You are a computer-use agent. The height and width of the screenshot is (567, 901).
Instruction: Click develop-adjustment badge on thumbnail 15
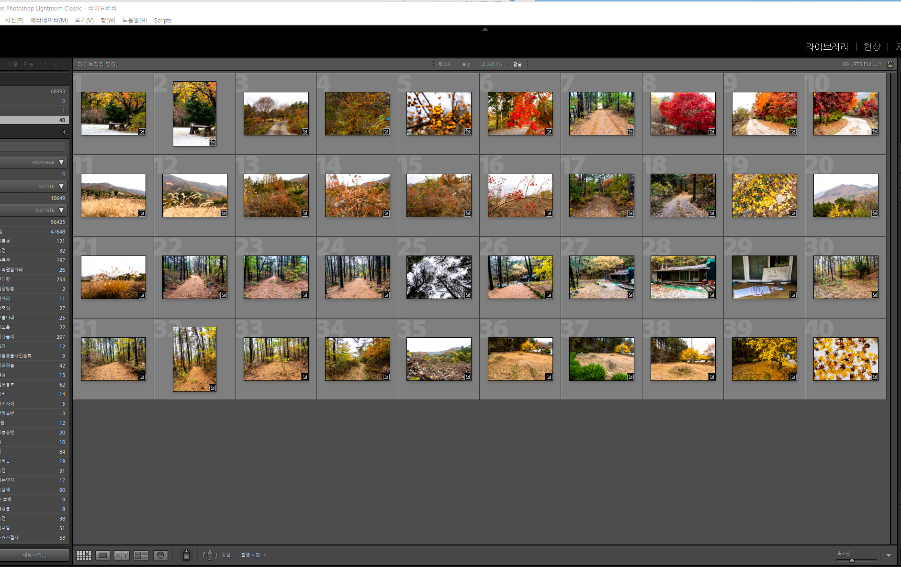(x=468, y=213)
